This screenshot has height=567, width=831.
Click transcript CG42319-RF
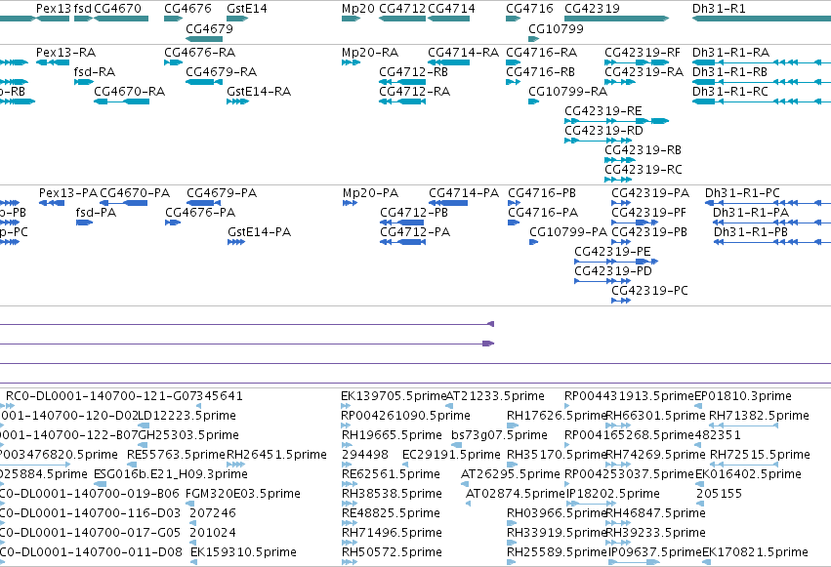(643, 53)
